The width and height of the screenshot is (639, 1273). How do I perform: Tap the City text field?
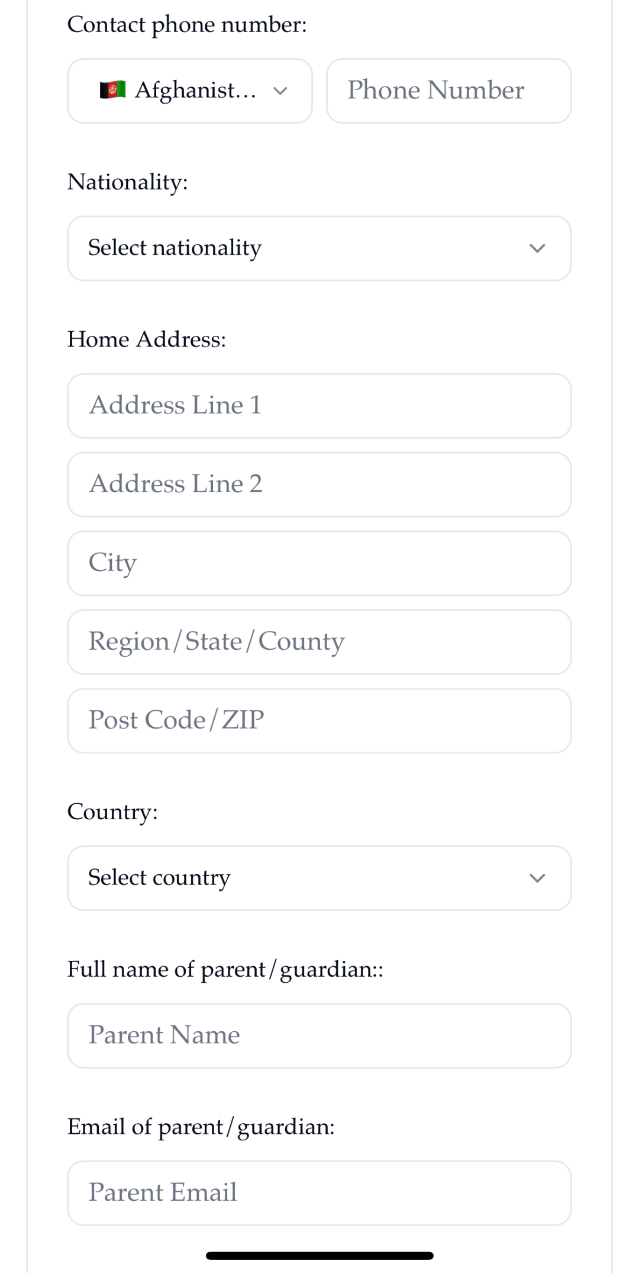[319, 563]
